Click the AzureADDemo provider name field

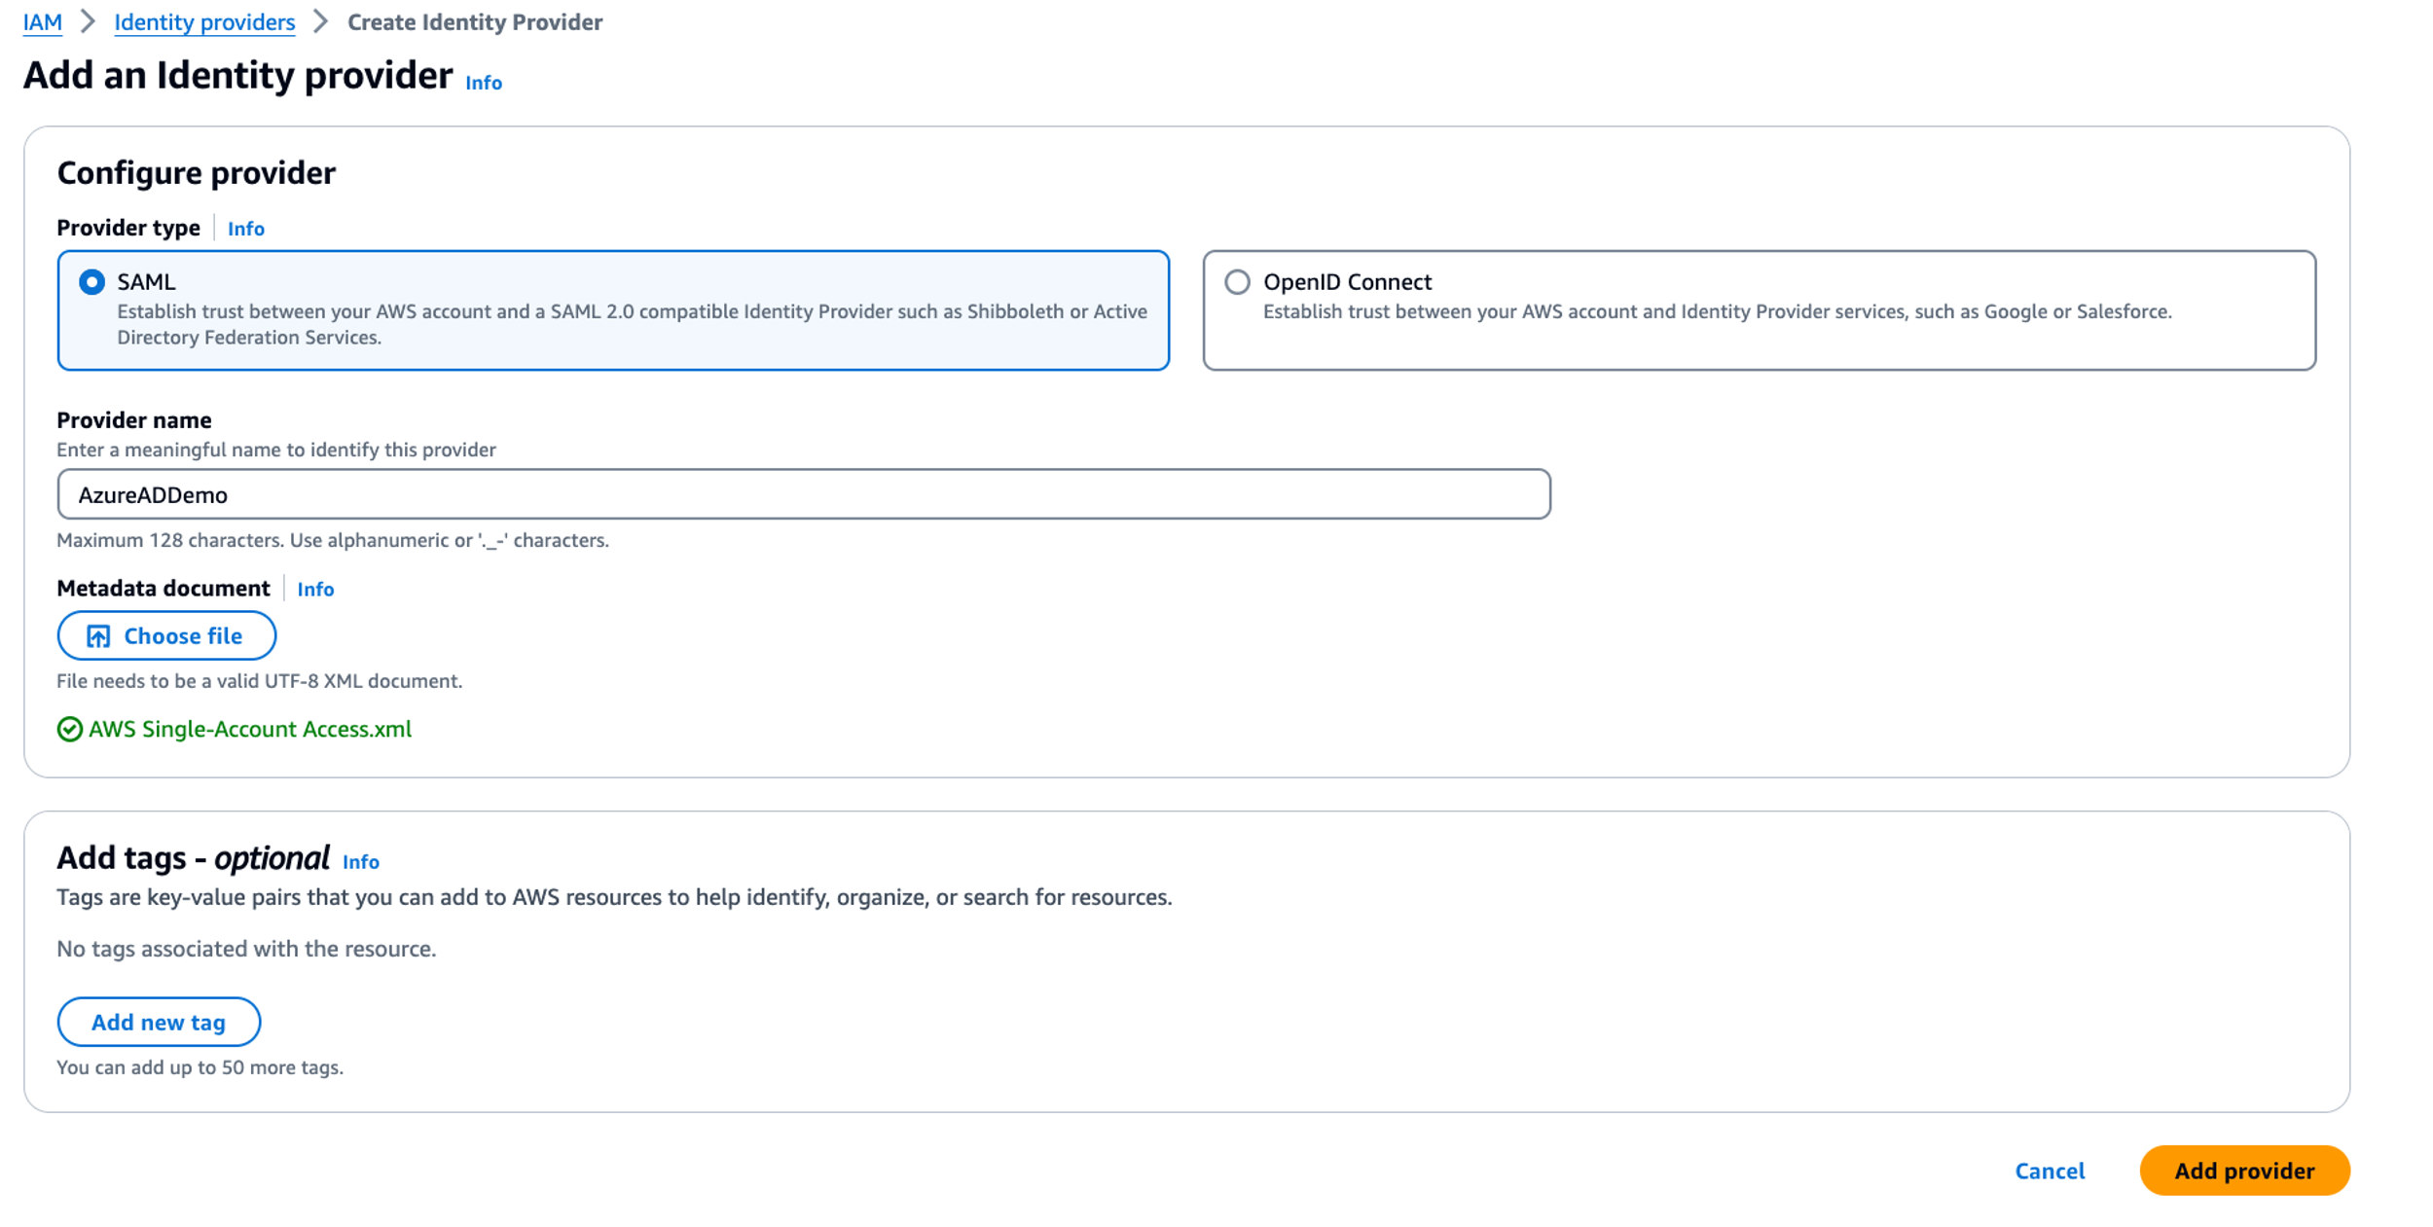(803, 493)
